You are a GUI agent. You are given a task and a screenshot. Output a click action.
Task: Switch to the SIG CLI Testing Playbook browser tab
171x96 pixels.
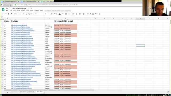click(30, 2)
